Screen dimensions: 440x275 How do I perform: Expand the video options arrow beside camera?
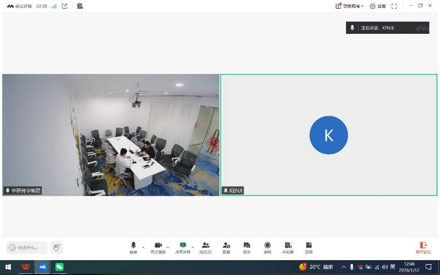[x=168, y=247]
